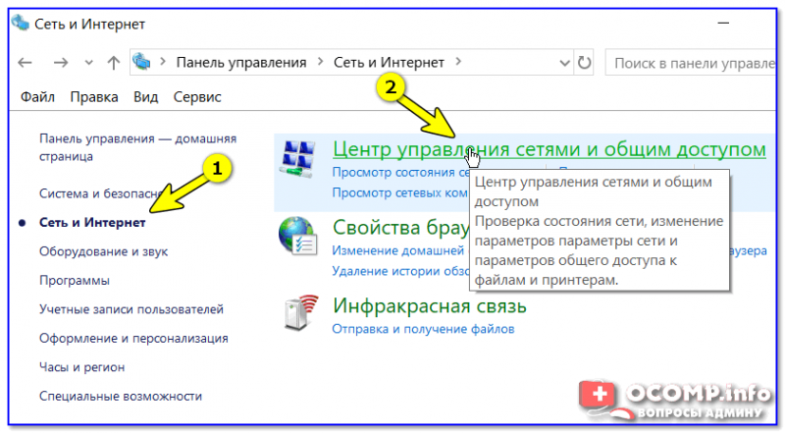Click the Back navigation arrow
785x433 pixels.
(26, 63)
